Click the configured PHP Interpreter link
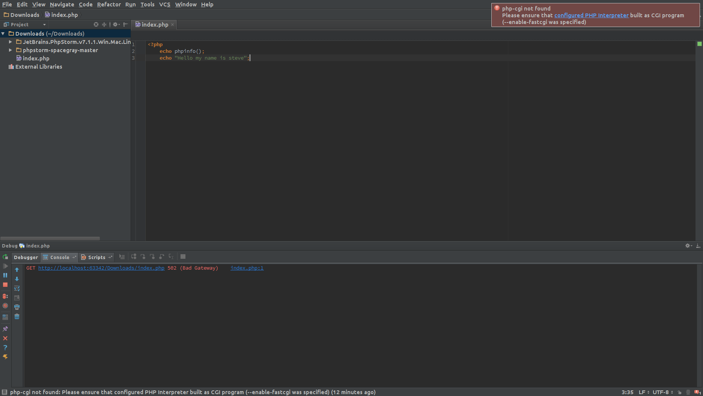 tap(591, 15)
